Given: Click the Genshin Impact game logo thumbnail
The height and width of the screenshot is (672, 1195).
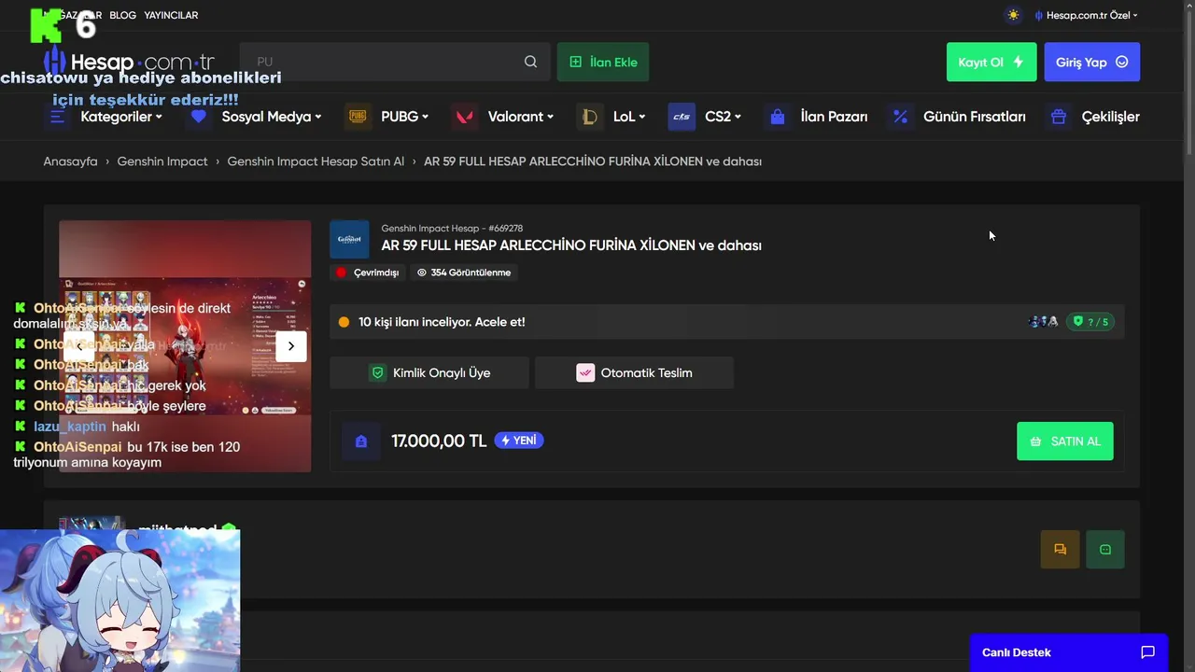Looking at the screenshot, I should tap(349, 239).
